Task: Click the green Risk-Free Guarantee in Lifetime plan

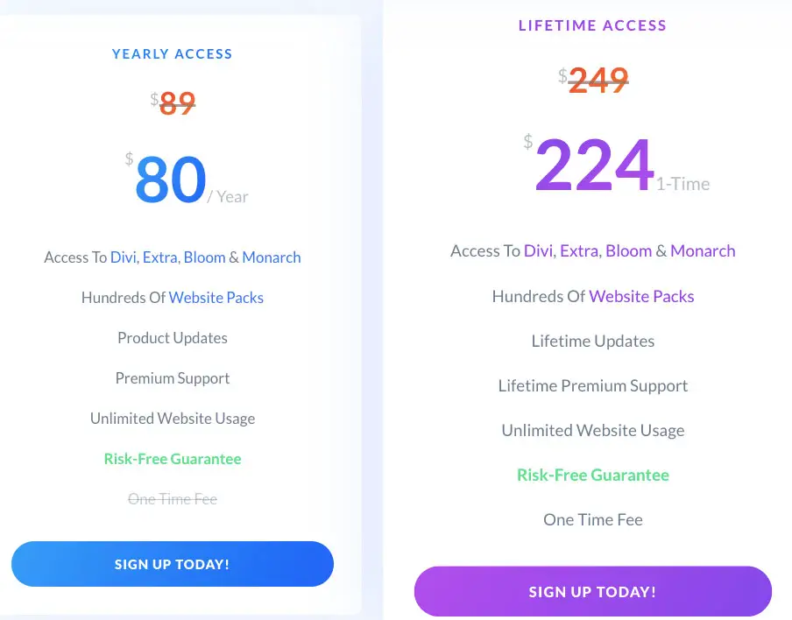Action: (x=593, y=475)
